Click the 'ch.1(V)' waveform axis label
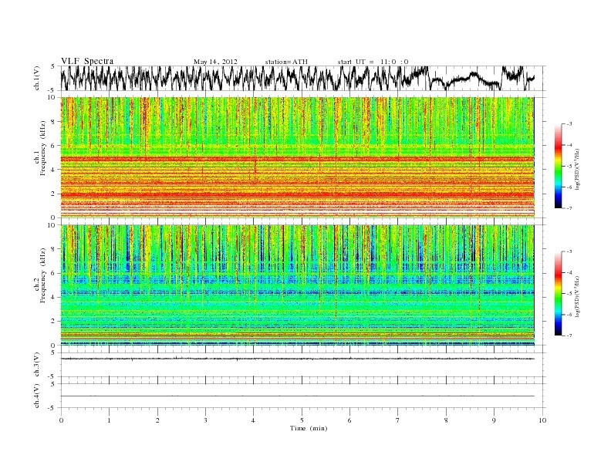The image size is (611, 472). (37, 78)
